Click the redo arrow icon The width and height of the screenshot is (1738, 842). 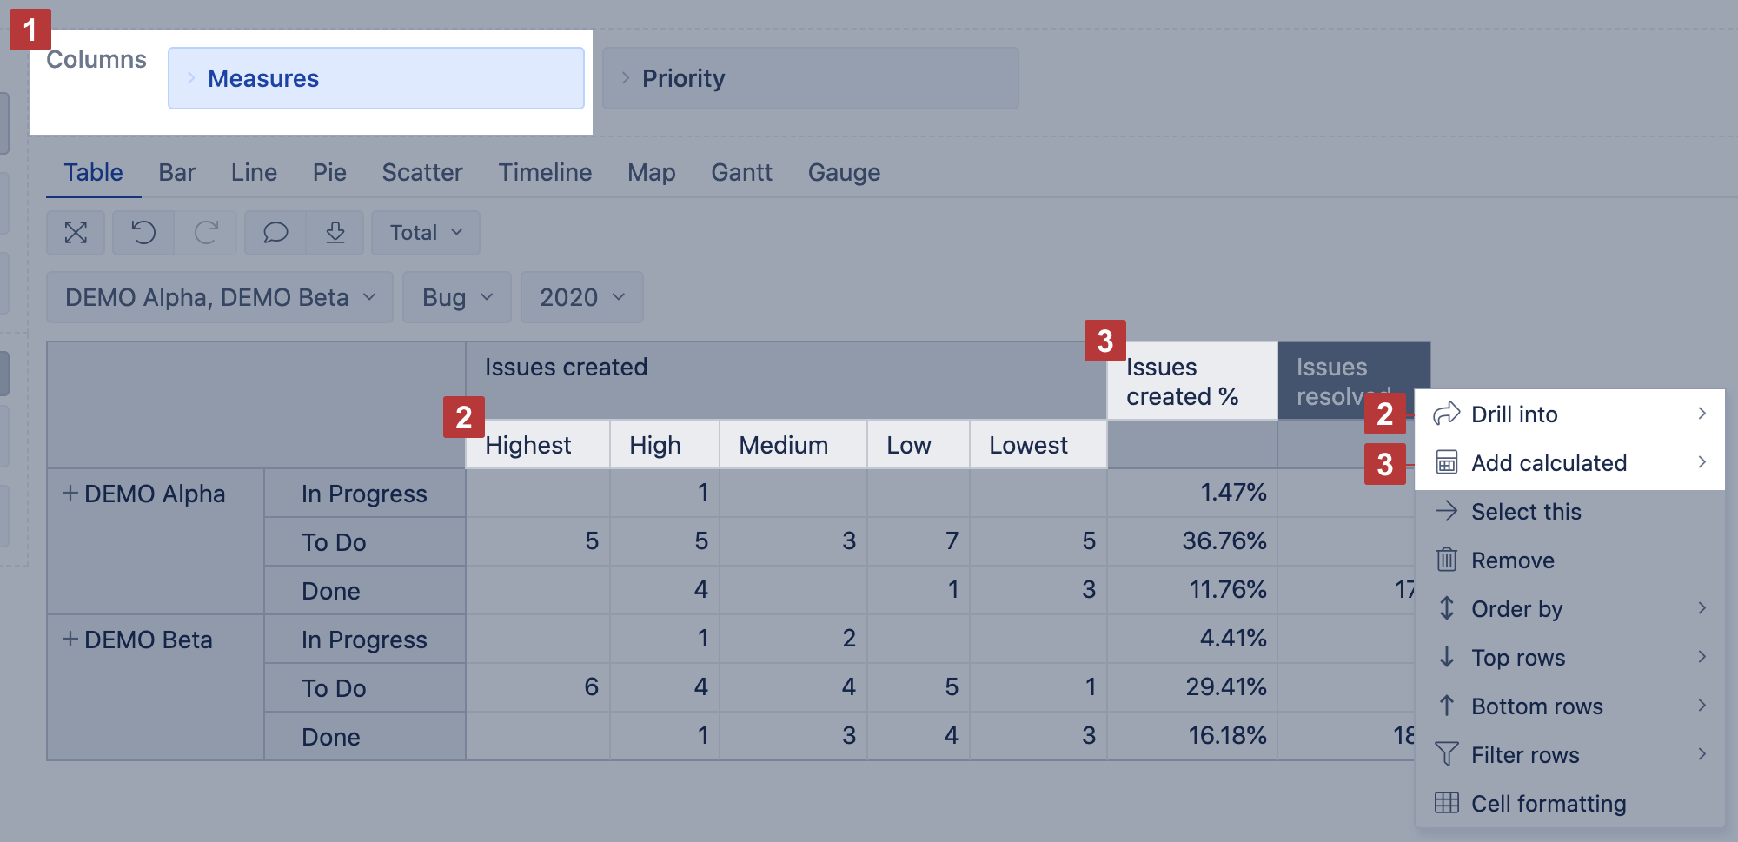[x=206, y=233]
